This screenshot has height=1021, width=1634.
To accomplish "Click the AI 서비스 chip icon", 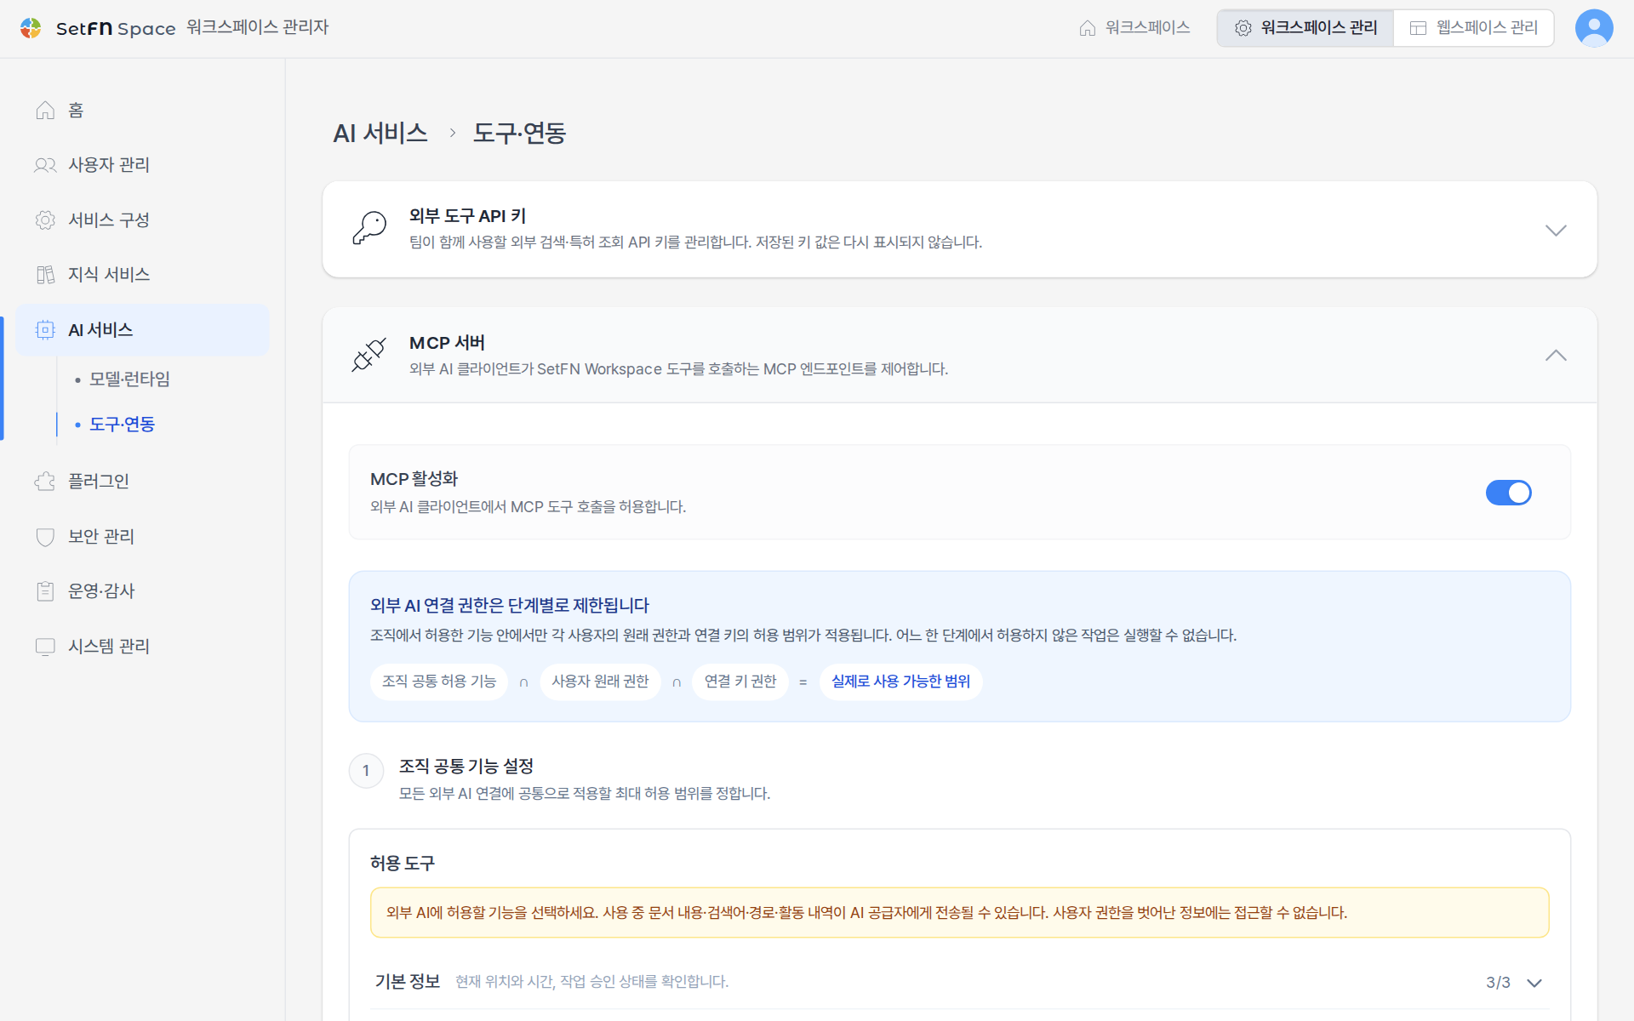I will pos(45,330).
